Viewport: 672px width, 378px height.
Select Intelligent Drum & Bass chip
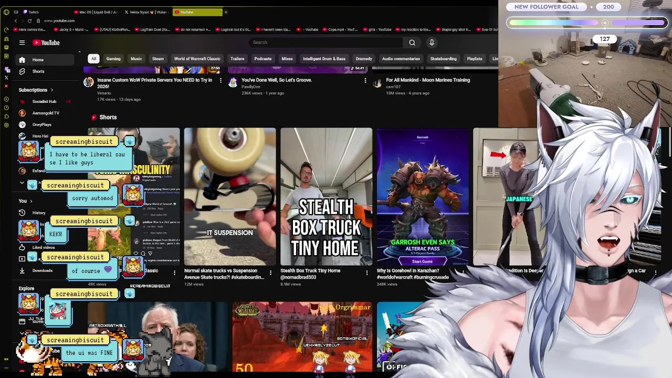324,59
